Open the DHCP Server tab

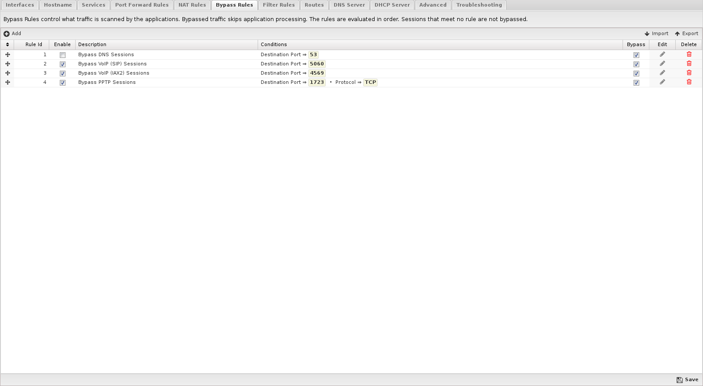[392, 5]
